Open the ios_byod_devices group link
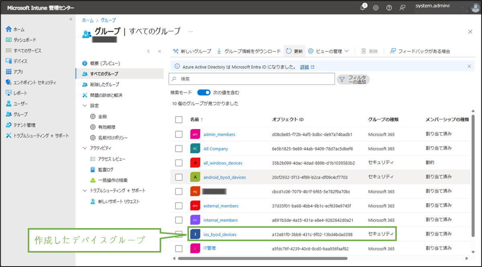 (220, 234)
